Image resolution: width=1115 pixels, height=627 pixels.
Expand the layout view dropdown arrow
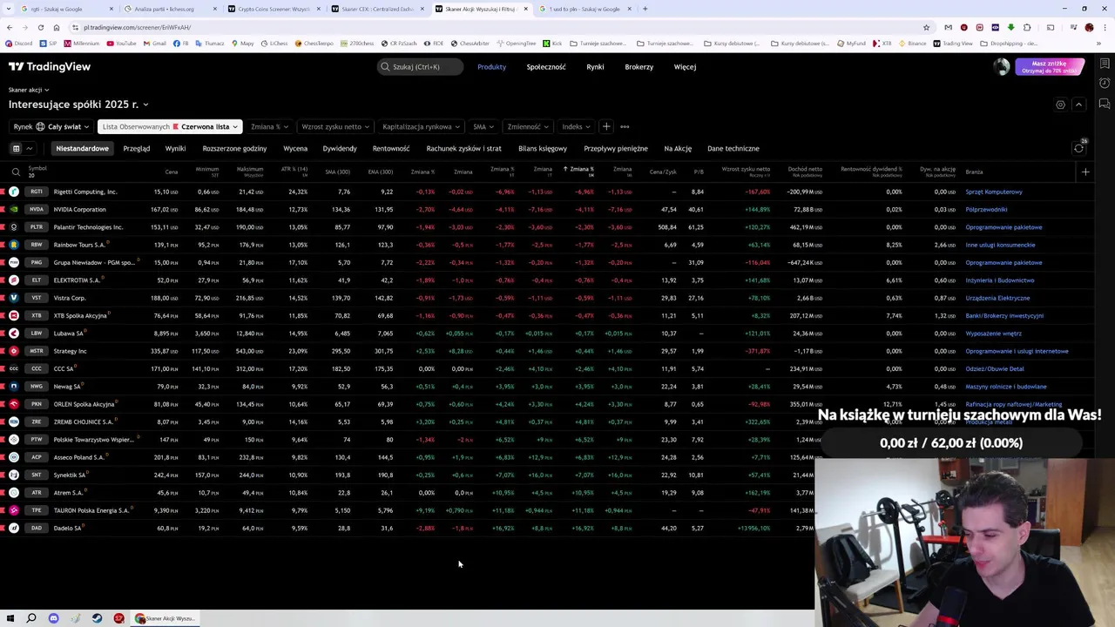pyautogui.click(x=29, y=148)
